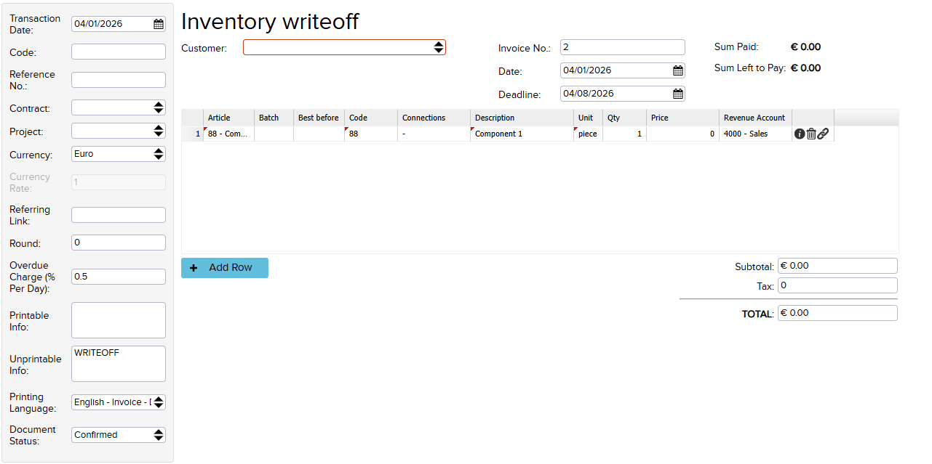
Task: Open the Transaction Date calendar picker
Action: click(x=159, y=24)
